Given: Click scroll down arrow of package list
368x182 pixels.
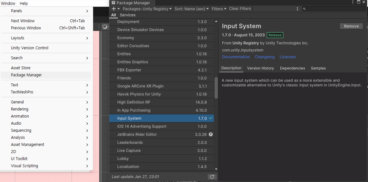Looking at the screenshot, I should tap(216, 169).
